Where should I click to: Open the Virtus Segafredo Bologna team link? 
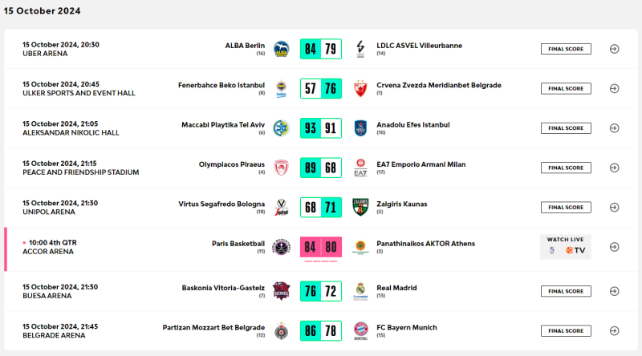[221, 204]
